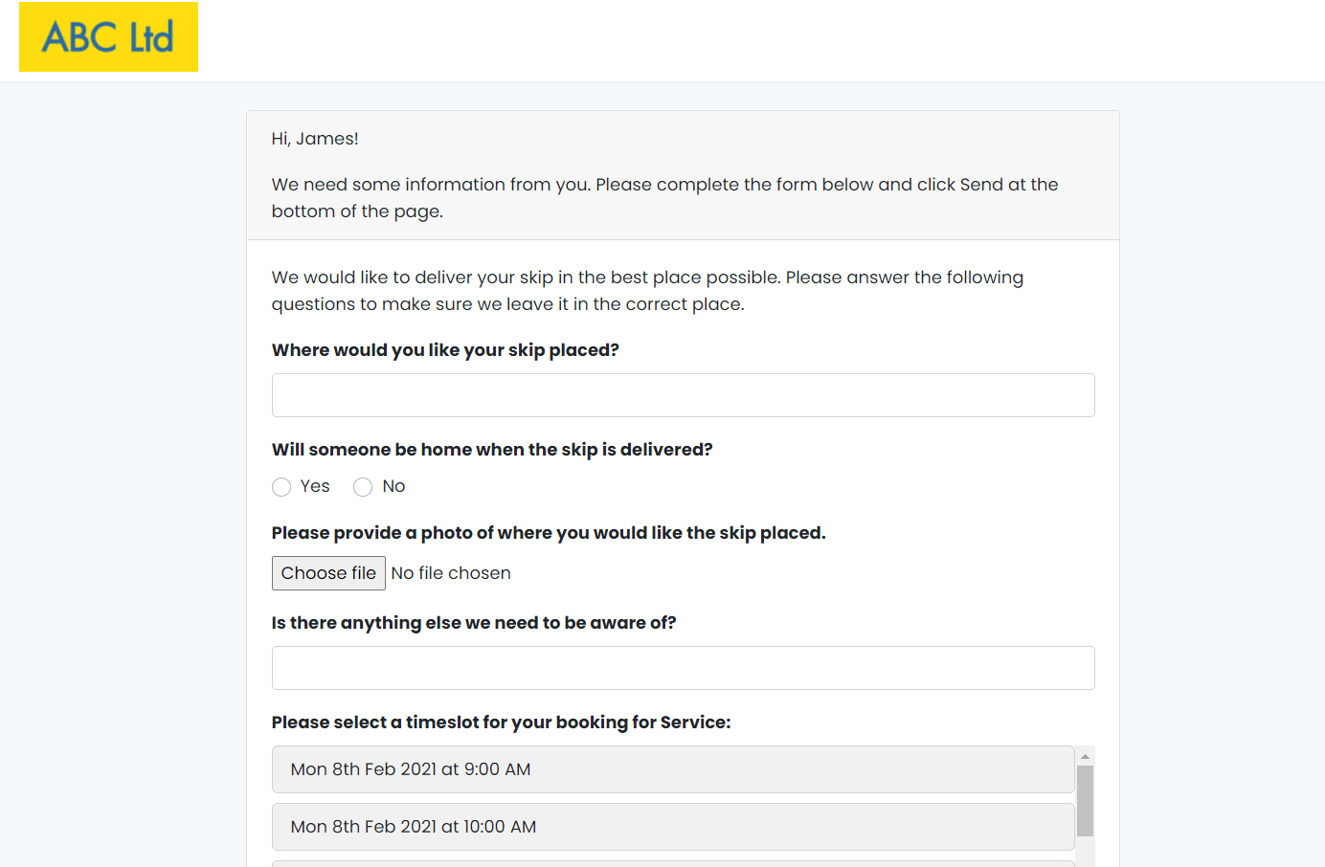Click the 'We need some information' paragraph

[664, 198]
